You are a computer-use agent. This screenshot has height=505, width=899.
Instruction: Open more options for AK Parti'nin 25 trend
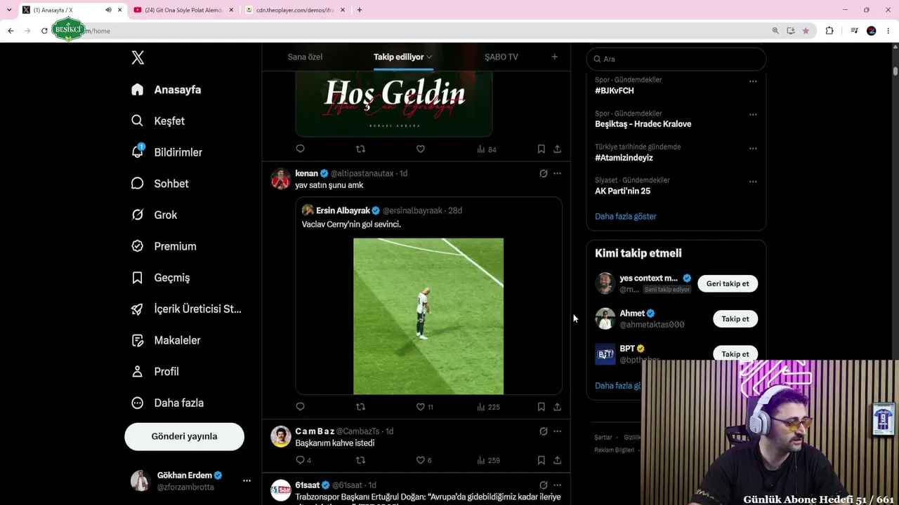753,182
